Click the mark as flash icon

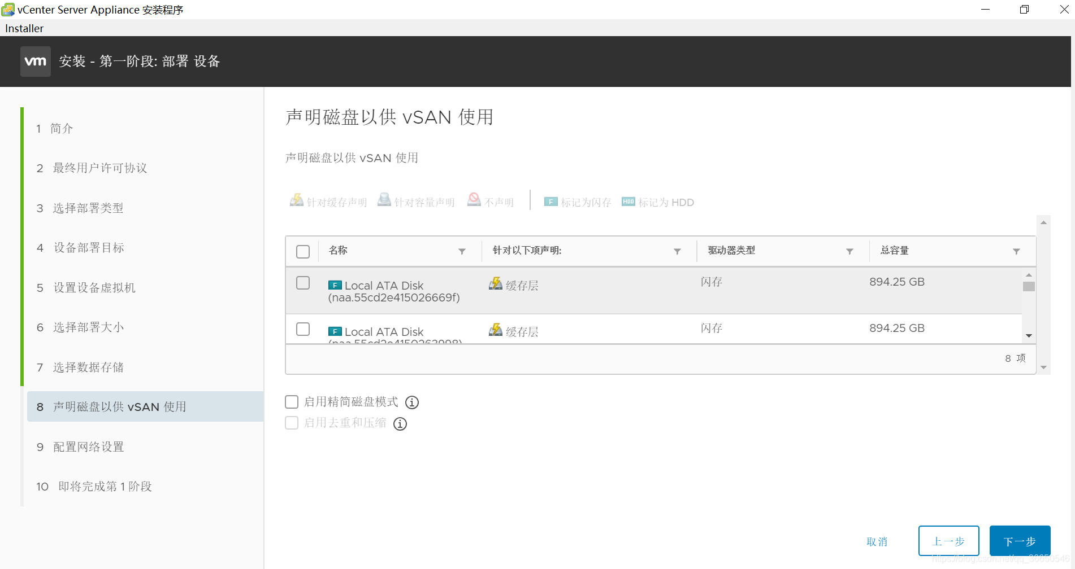(550, 202)
